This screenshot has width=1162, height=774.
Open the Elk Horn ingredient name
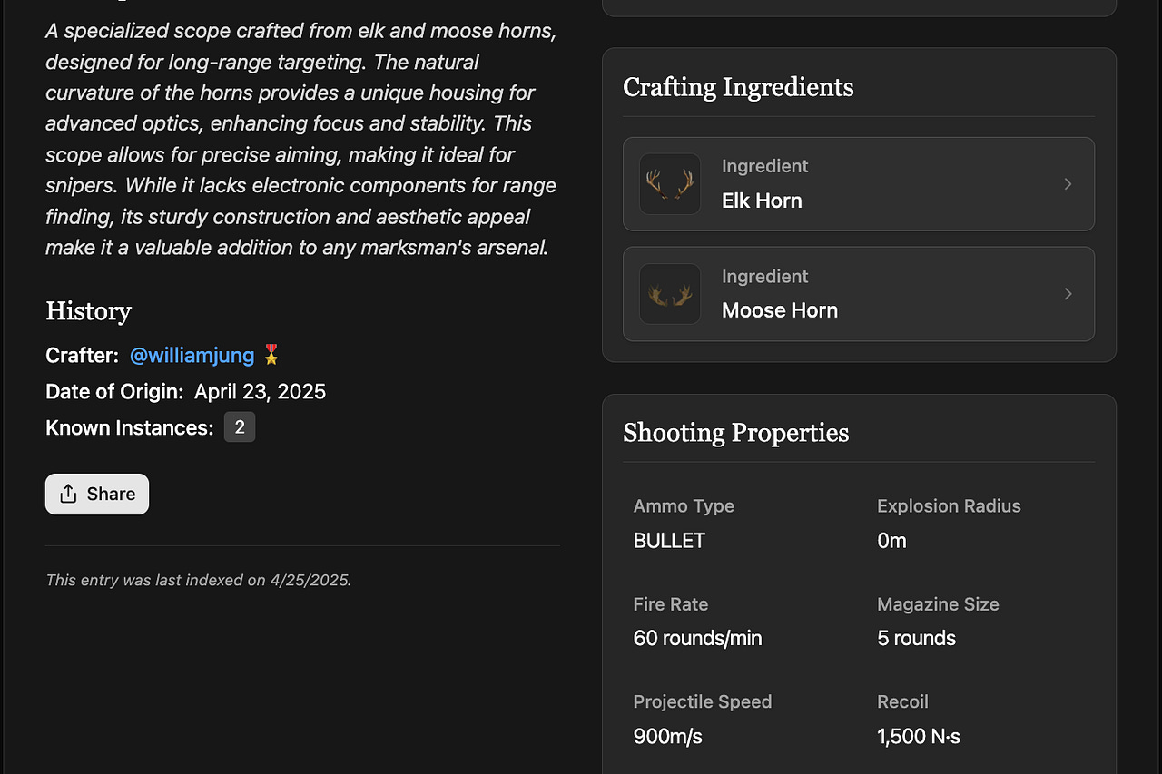[762, 201]
